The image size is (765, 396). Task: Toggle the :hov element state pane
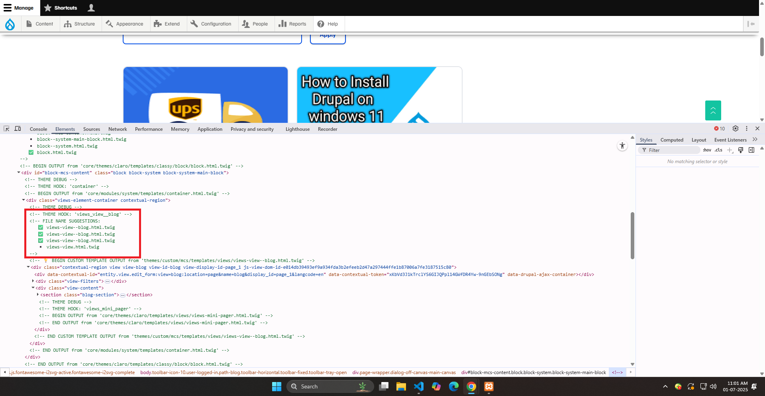tap(707, 150)
